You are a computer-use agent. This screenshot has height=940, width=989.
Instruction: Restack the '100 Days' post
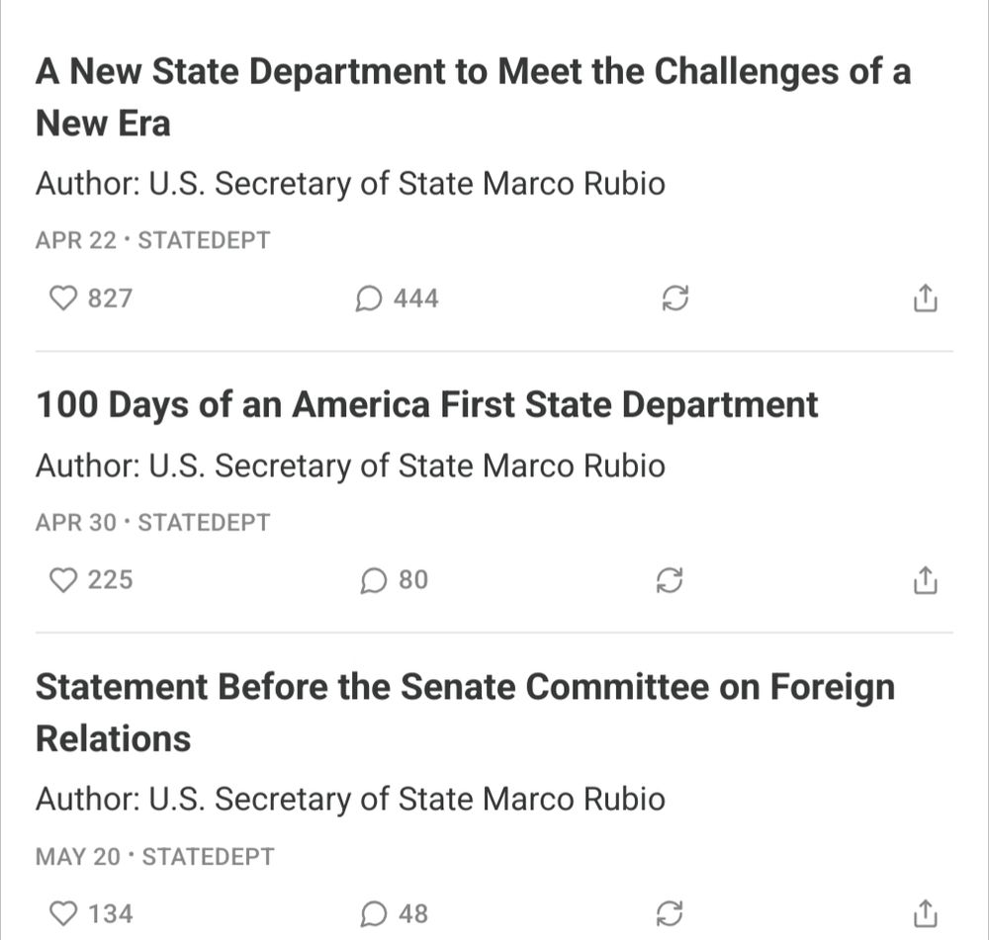tap(670, 580)
